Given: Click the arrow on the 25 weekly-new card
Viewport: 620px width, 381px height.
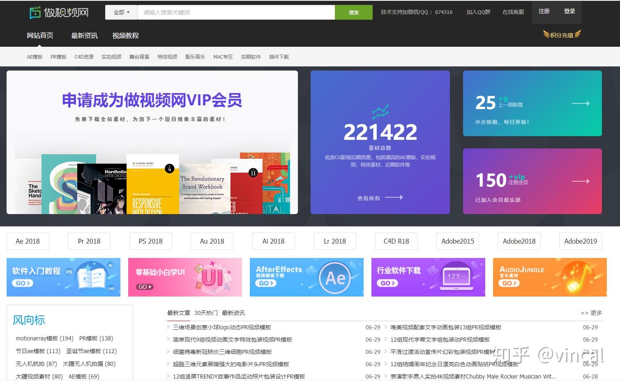Looking at the screenshot, I should coord(581,103).
